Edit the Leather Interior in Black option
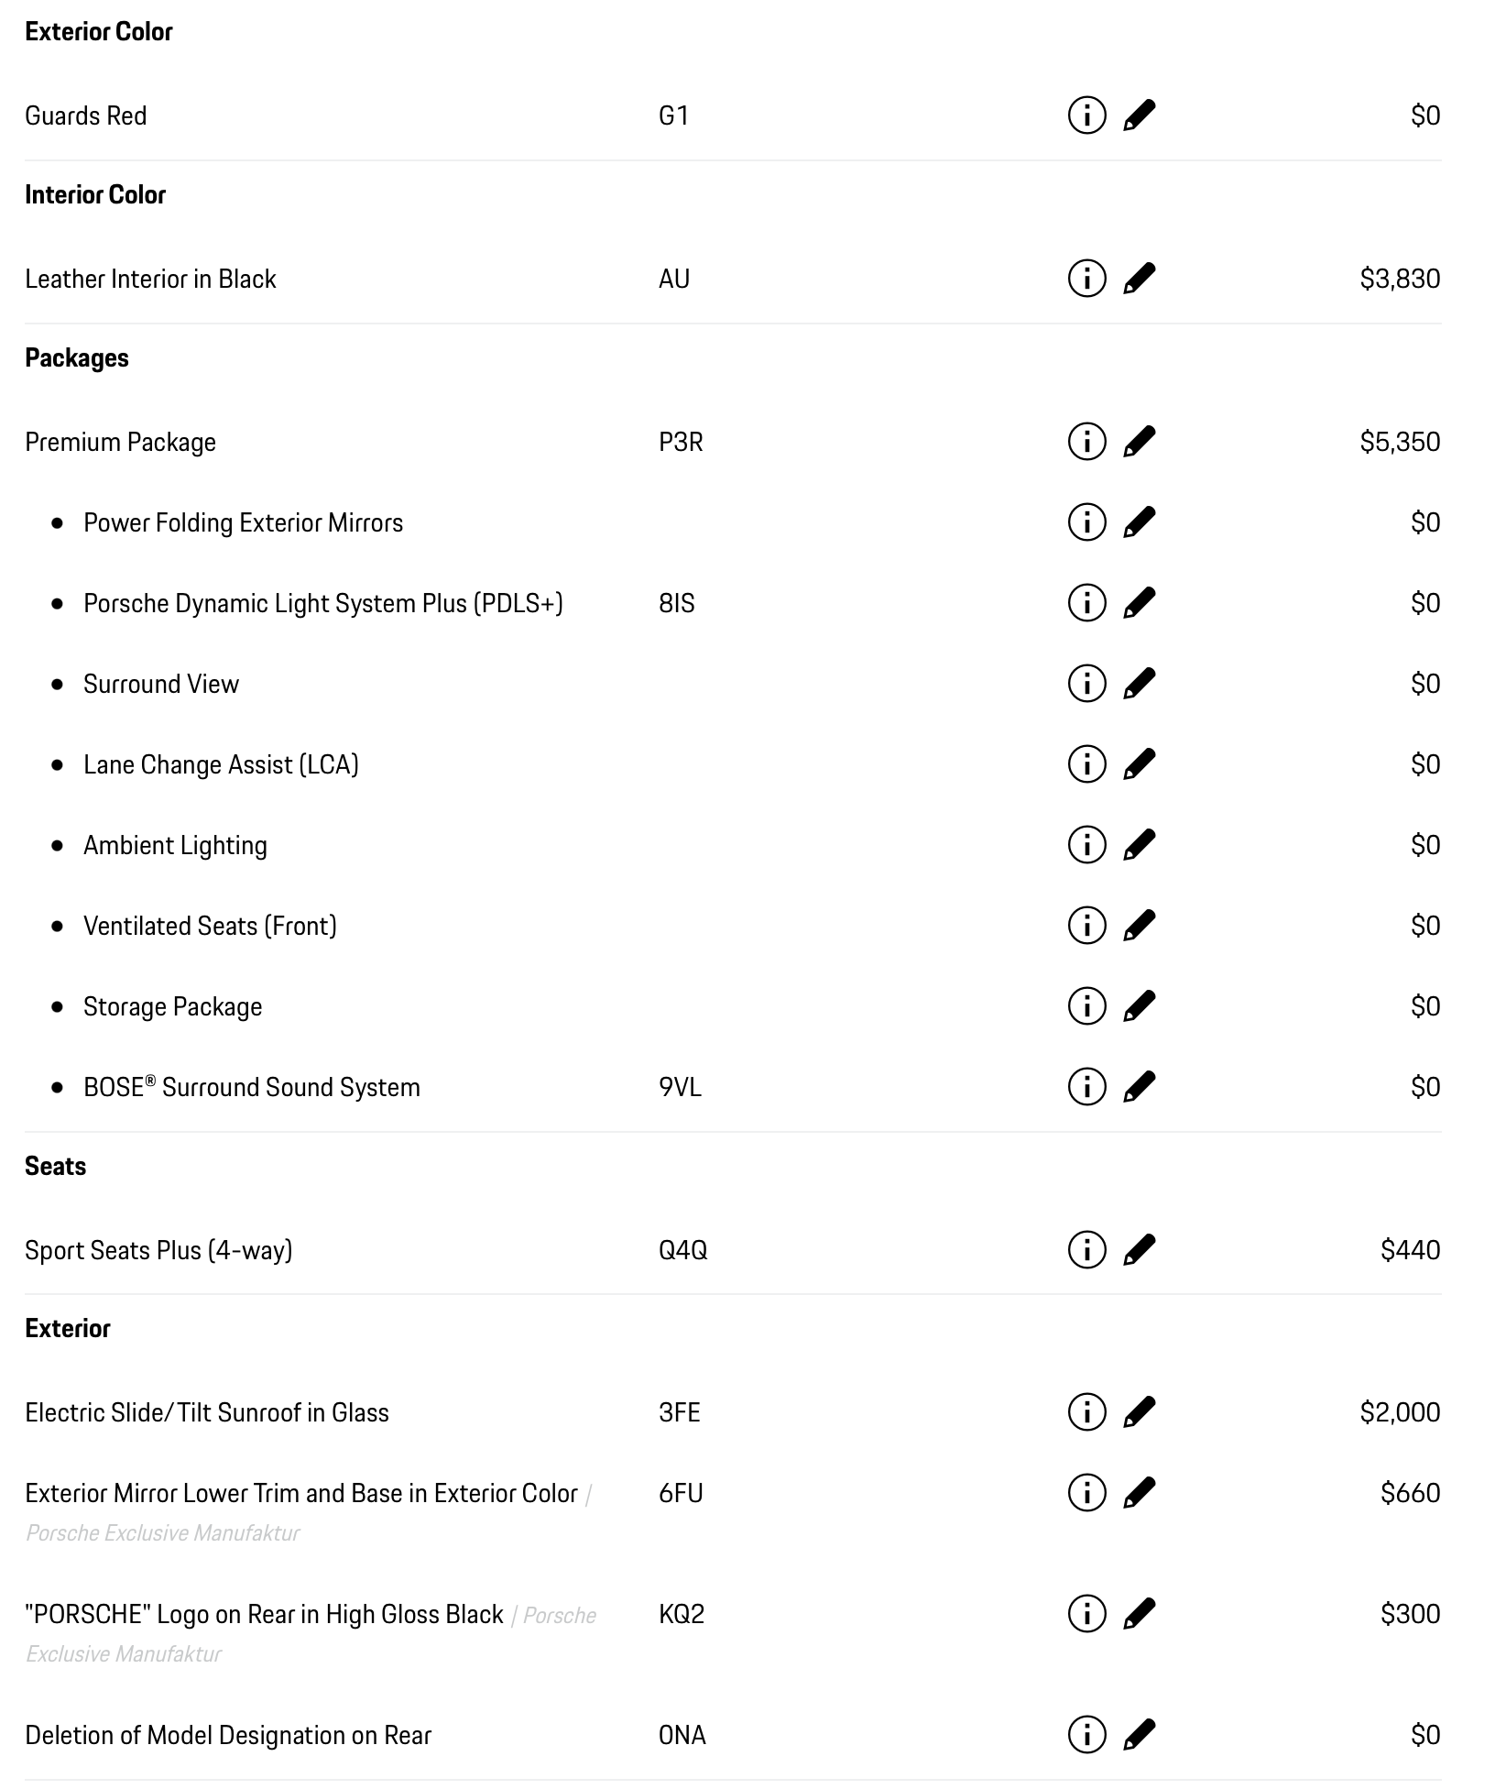Viewport: 1506px width, 1789px height. pyautogui.click(x=1139, y=279)
